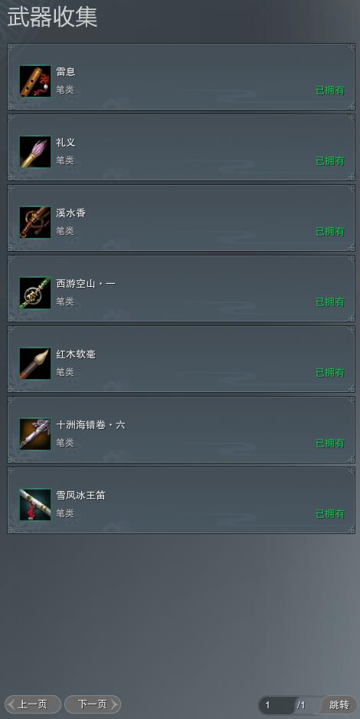Click the 雪凤冰王笛 flute icon

point(35,505)
